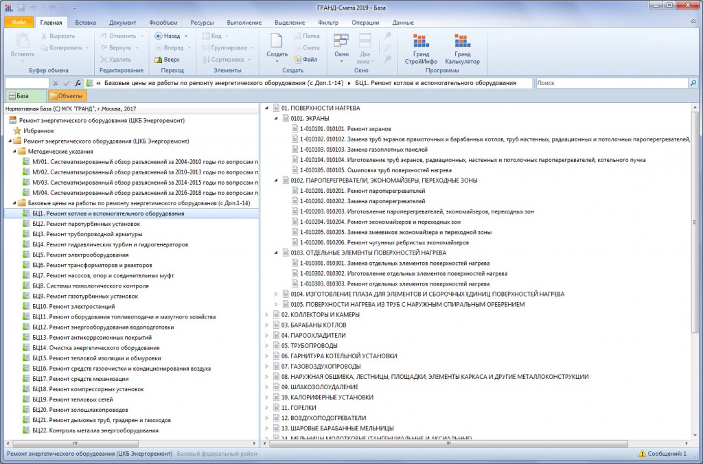
Task: Click breadcrumb Базовые цены на работы
Action: [x=224, y=83]
